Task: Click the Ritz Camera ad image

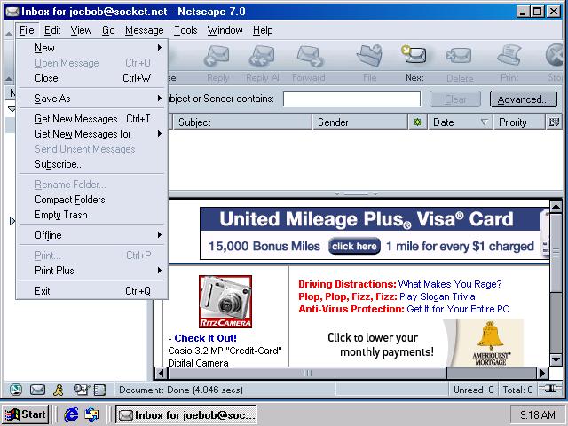Action: (225, 302)
